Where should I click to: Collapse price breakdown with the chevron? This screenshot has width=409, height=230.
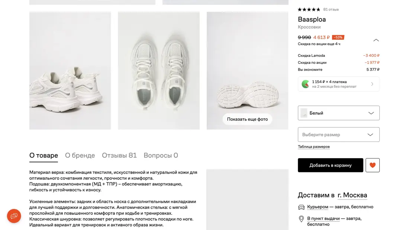click(376, 40)
